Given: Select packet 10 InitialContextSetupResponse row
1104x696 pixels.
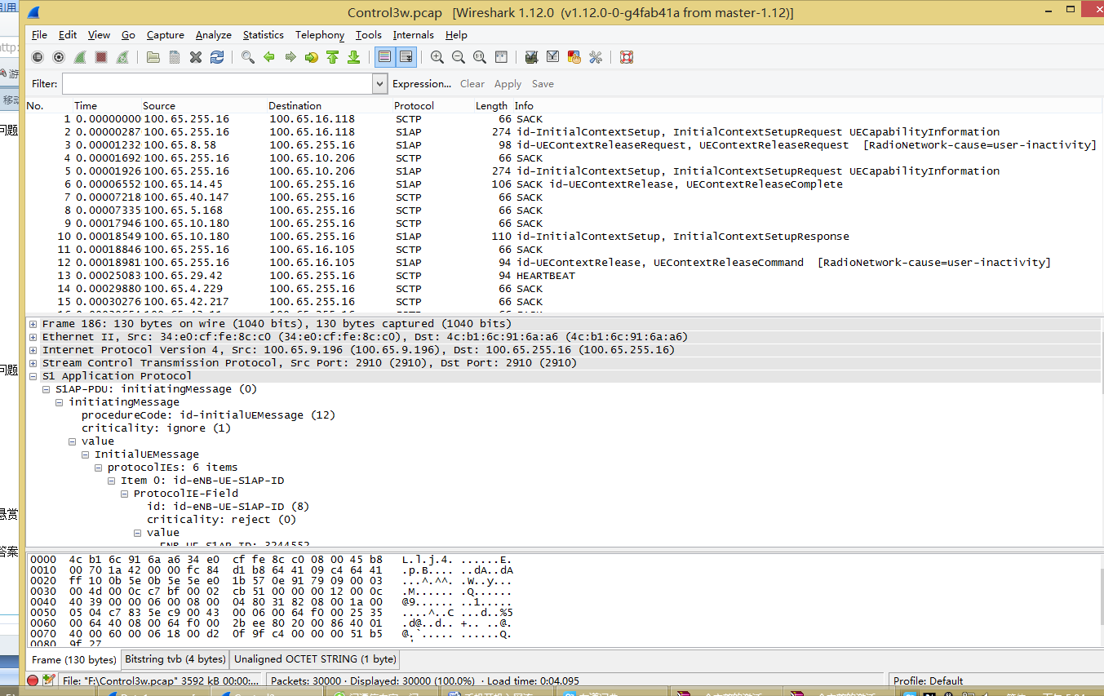Looking at the screenshot, I should point(563,237).
